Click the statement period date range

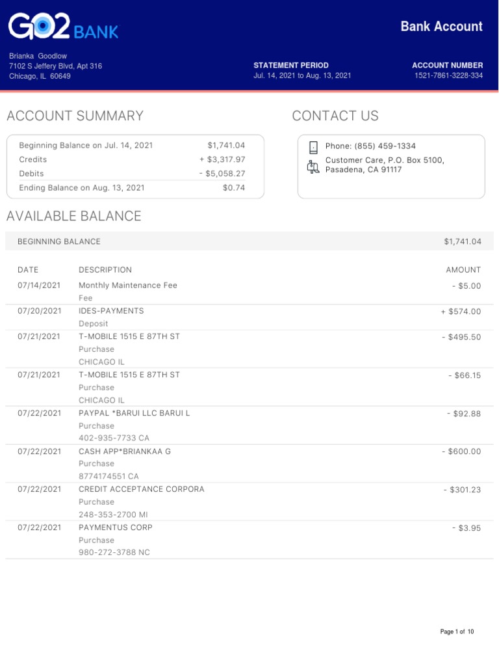(x=302, y=76)
